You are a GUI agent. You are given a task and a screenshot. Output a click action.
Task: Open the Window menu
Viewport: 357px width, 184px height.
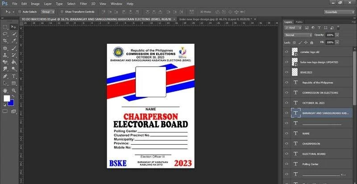(116, 4)
